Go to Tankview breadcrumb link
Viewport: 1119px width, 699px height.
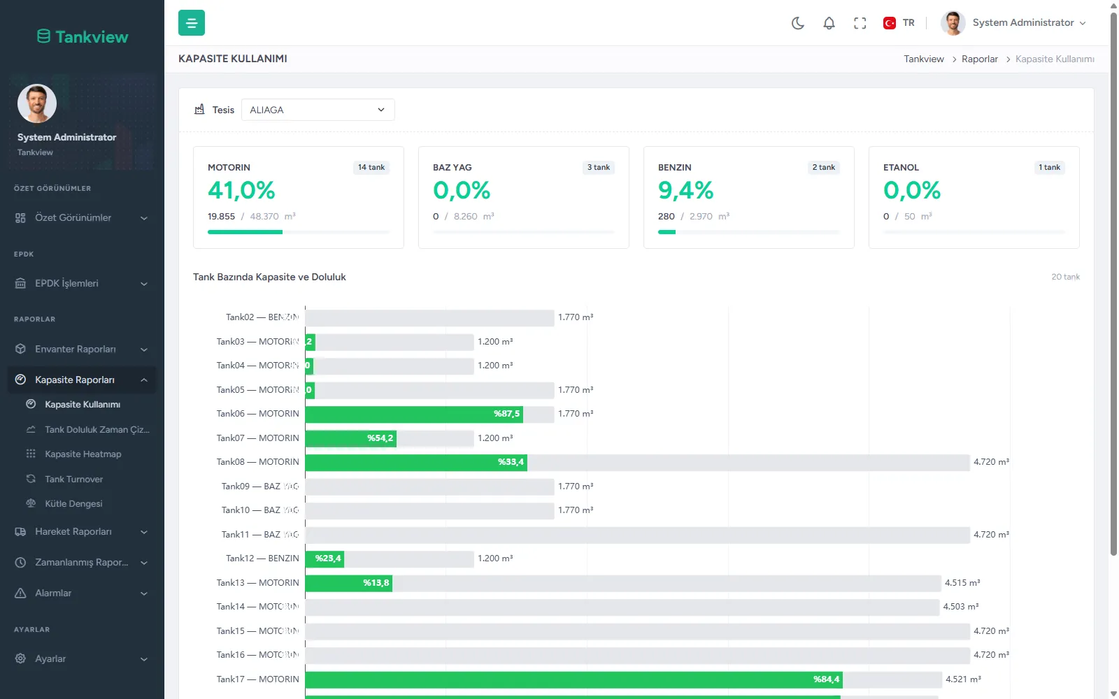(x=924, y=59)
